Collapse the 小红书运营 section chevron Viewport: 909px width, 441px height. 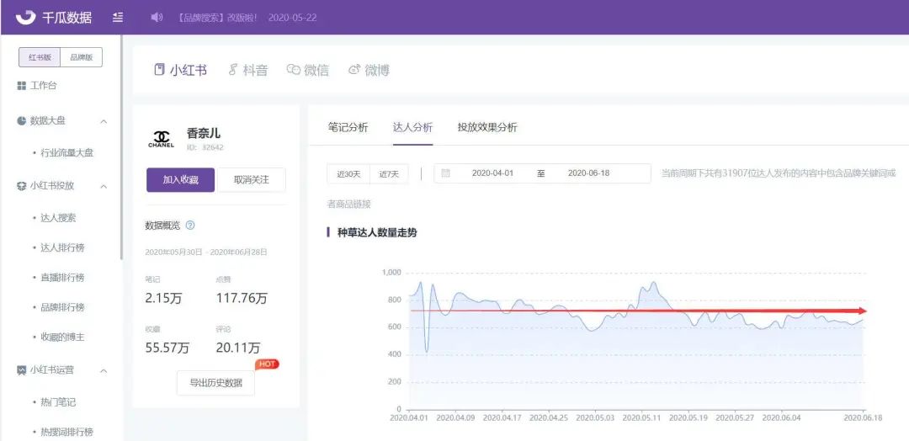(104, 369)
